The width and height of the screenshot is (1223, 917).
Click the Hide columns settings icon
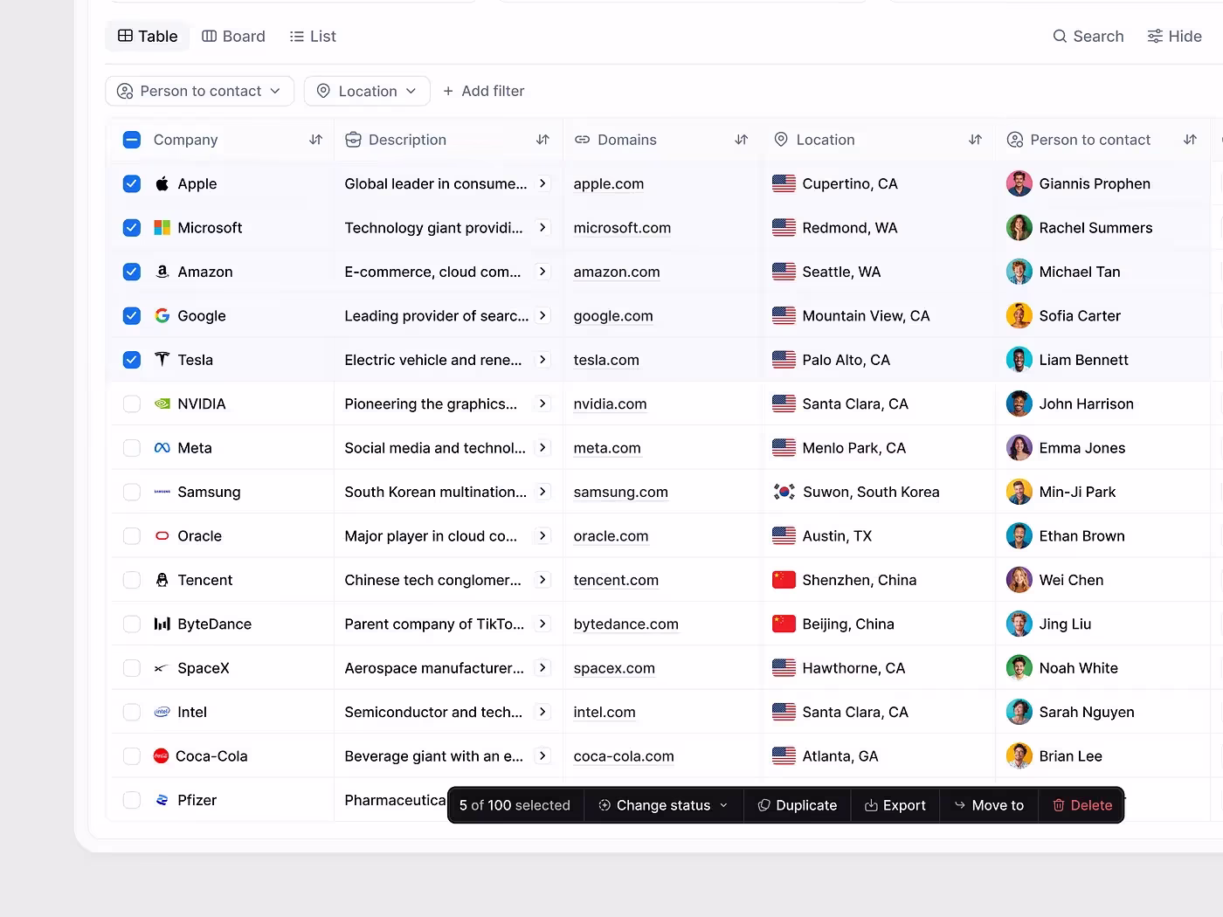tap(1155, 37)
